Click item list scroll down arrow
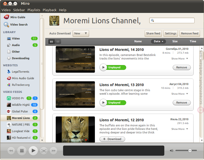This screenshot has height=160, width=204. [202, 140]
